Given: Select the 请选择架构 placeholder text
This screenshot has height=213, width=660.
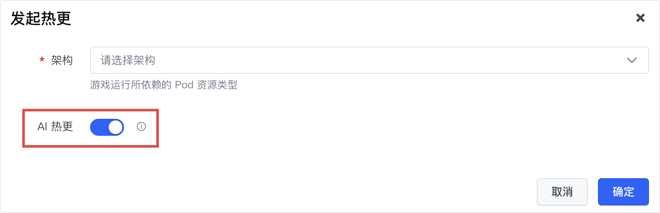Looking at the screenshot, I should coord(128,60).
